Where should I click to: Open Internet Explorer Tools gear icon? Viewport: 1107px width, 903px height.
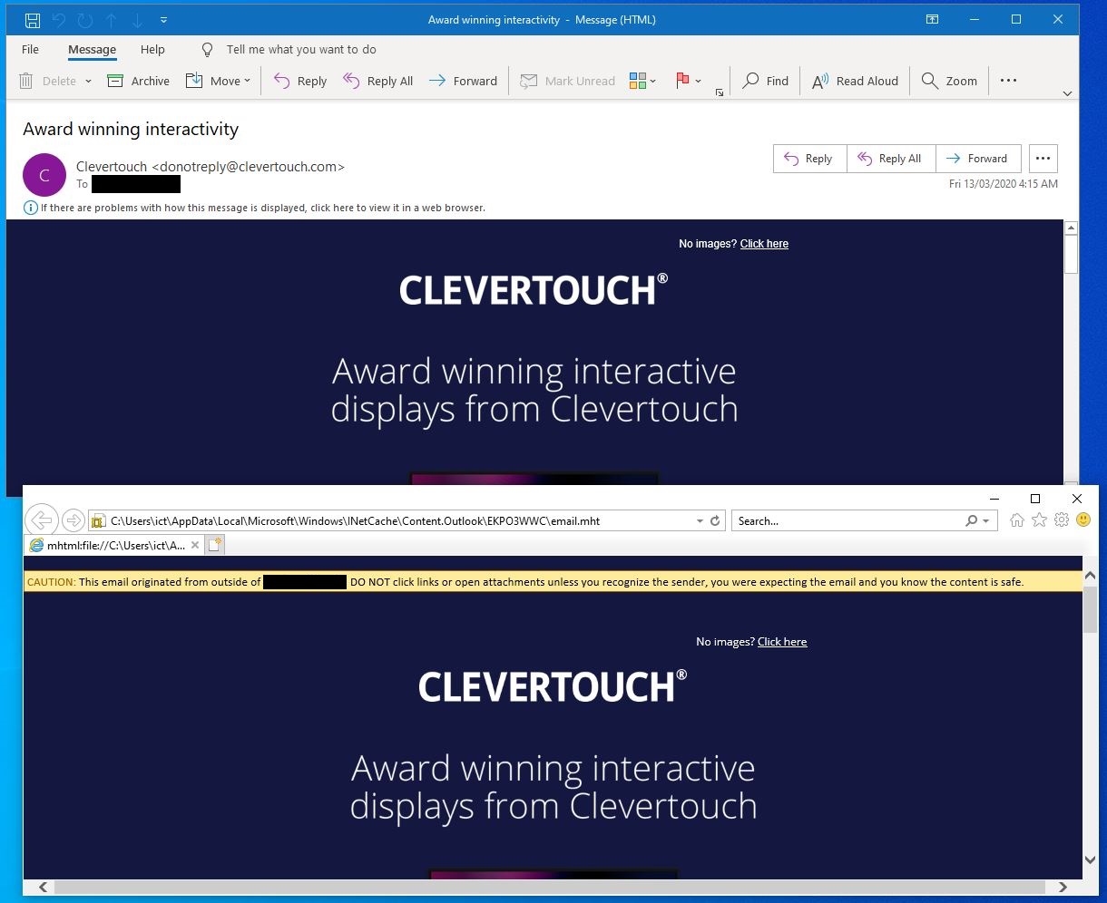coord(1062,520)
